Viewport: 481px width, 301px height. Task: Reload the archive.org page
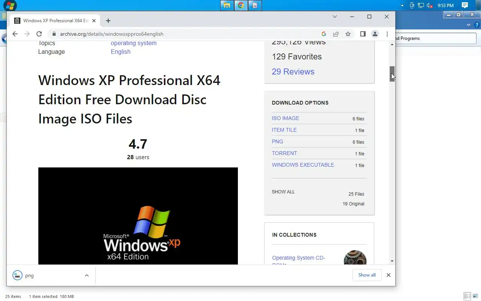[x=39, y=34]
